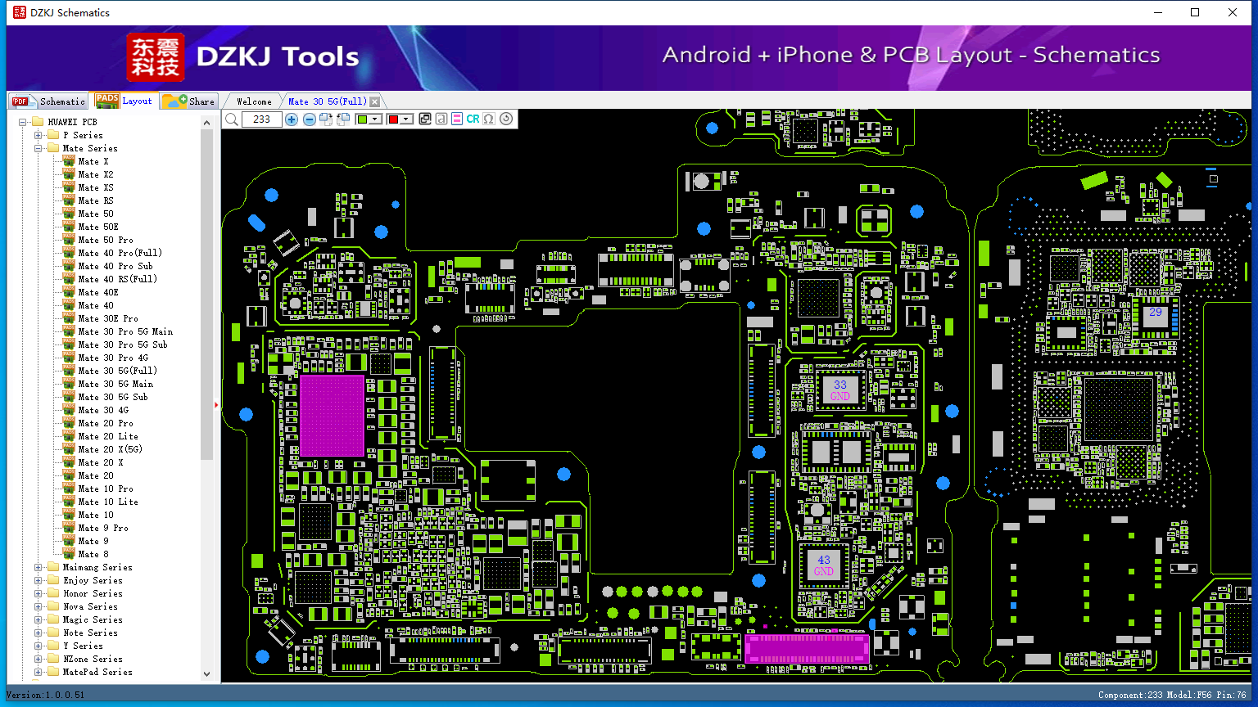Click the chip labeled 33 GND on the board
This screenshot has width=1258, height=707.
click(840, 390)
